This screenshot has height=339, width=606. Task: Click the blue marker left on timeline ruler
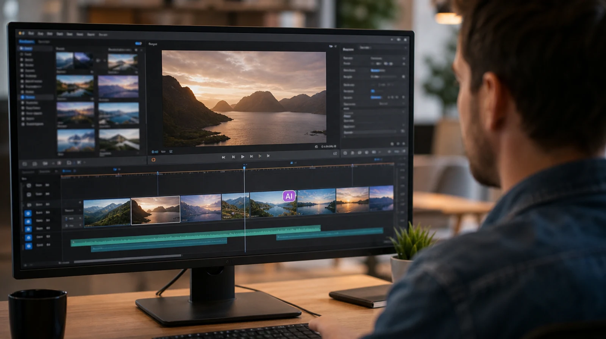point(158,173)
